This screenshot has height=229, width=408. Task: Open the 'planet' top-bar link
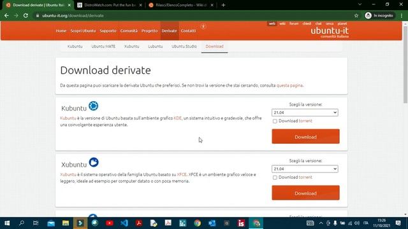tap(342, 24)
